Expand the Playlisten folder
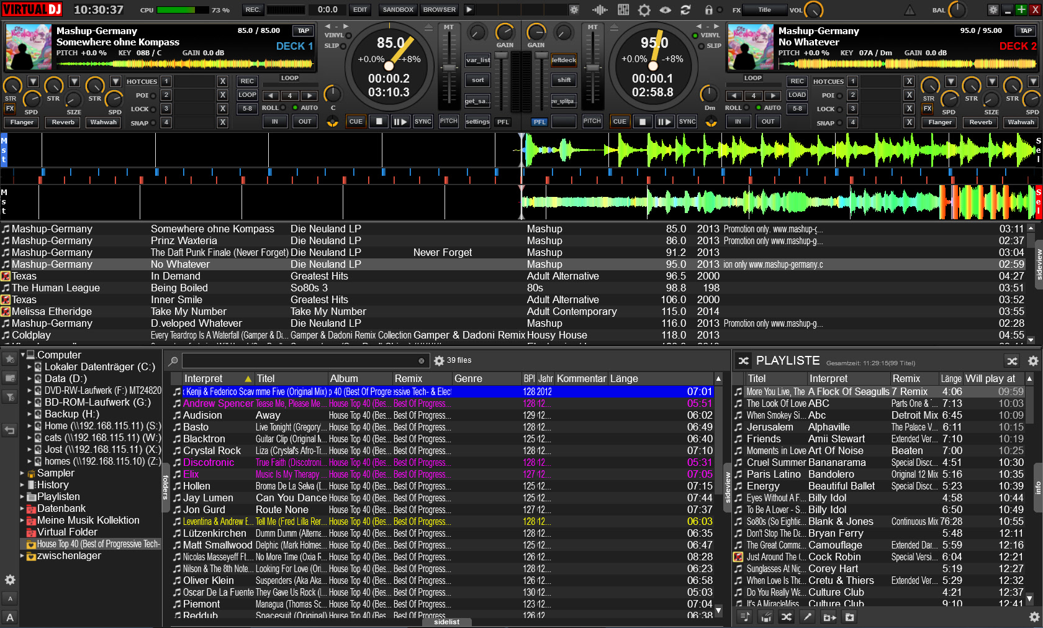 [23, 497]
